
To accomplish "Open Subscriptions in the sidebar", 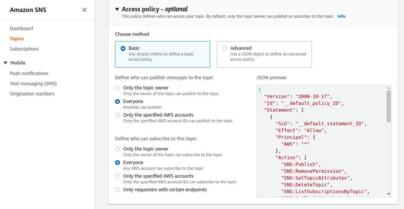I will (24, 49).
